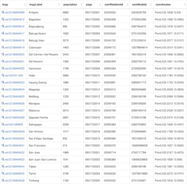Screen dimensions: 187x184
Task: Click magnifier icon beside wd:Q31499855
Action: (x=3, y=124)
